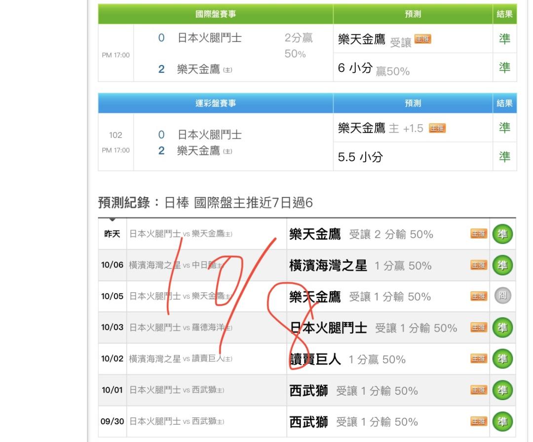This screenshot has height=442, width=533.
Task: Click the game number 102
Action: click(115, 135)
